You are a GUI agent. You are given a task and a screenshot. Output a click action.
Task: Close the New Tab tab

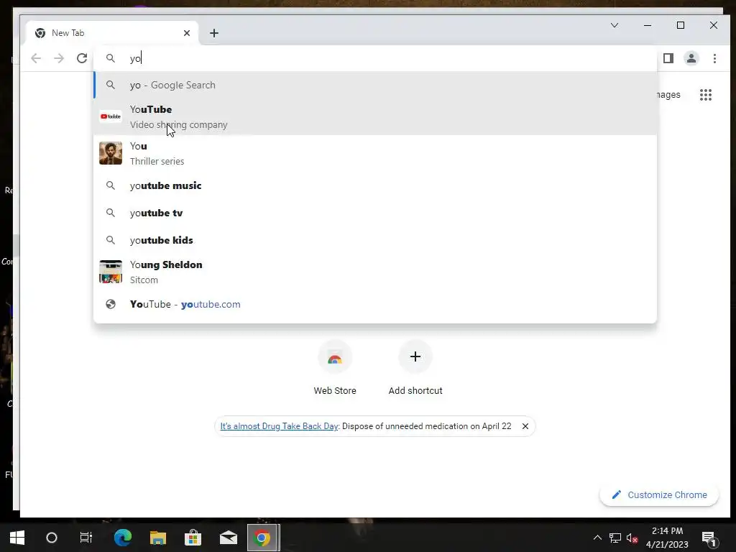(x=187, y=33)
